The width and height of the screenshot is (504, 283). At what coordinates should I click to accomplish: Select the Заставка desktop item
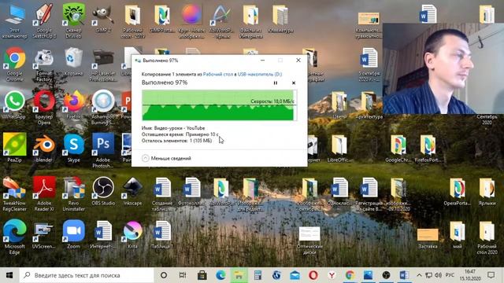[428, 238]
